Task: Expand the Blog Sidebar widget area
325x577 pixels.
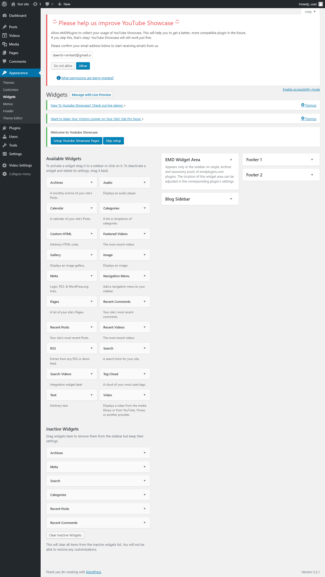Action: point(231,199)
